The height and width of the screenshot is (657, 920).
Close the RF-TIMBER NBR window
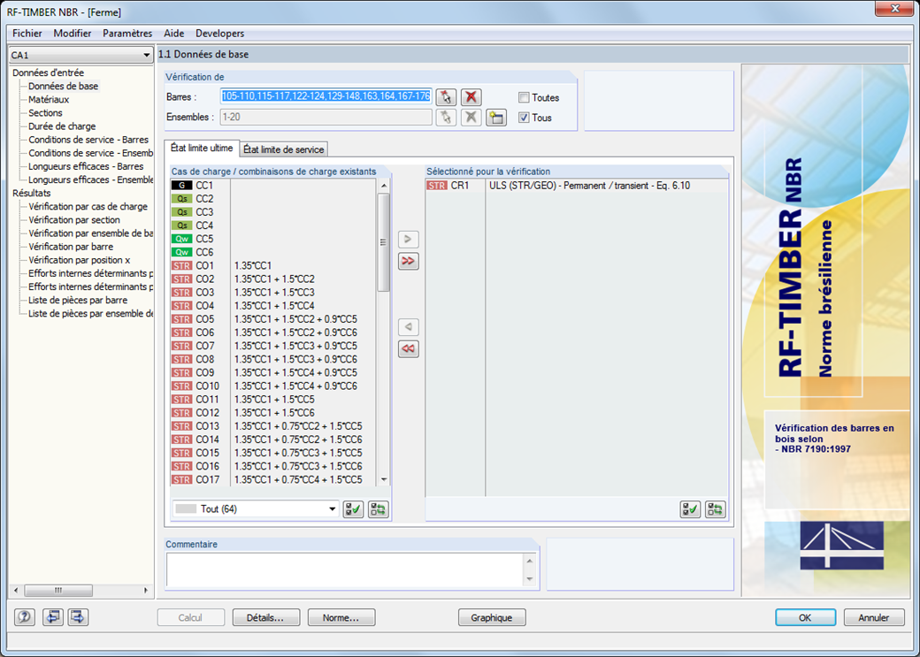point(895,9)
